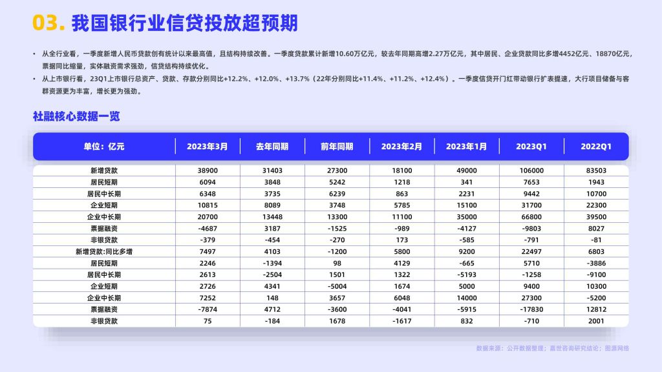Click the cell value 10700
The image size is (662, 372).
coord(596,194)
